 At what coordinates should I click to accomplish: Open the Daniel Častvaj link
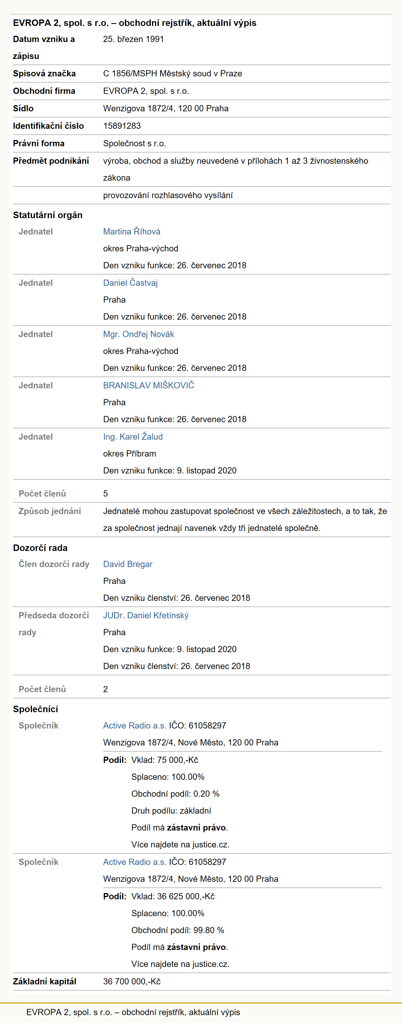click(x=130, y=283)
